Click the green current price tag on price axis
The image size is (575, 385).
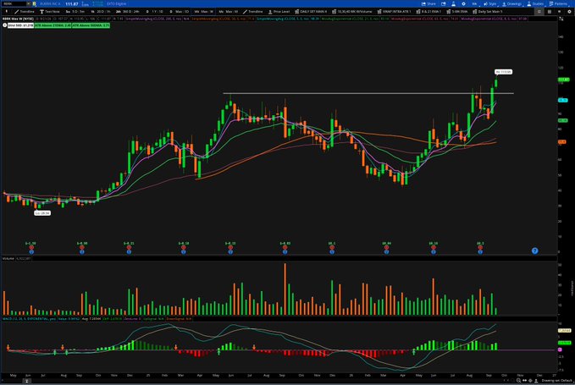coord(563,80)
